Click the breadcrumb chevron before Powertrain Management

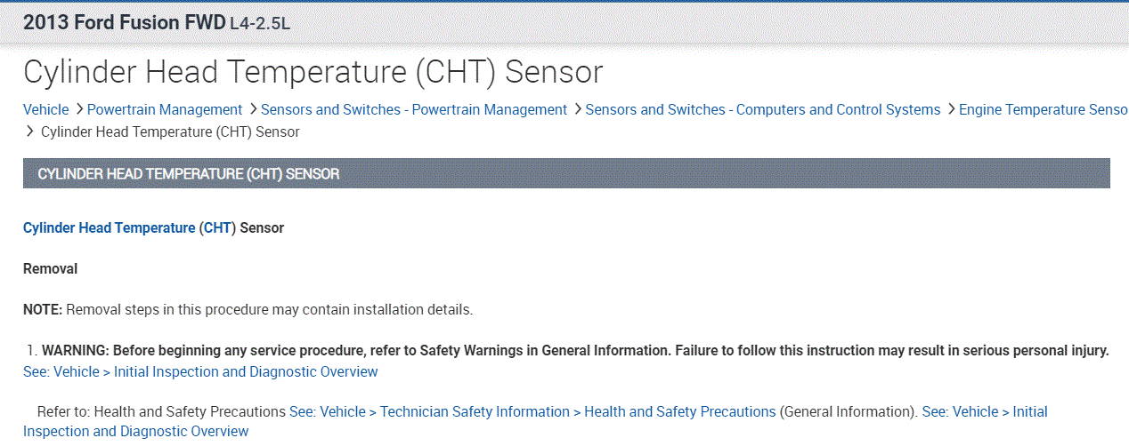(78, 109)
